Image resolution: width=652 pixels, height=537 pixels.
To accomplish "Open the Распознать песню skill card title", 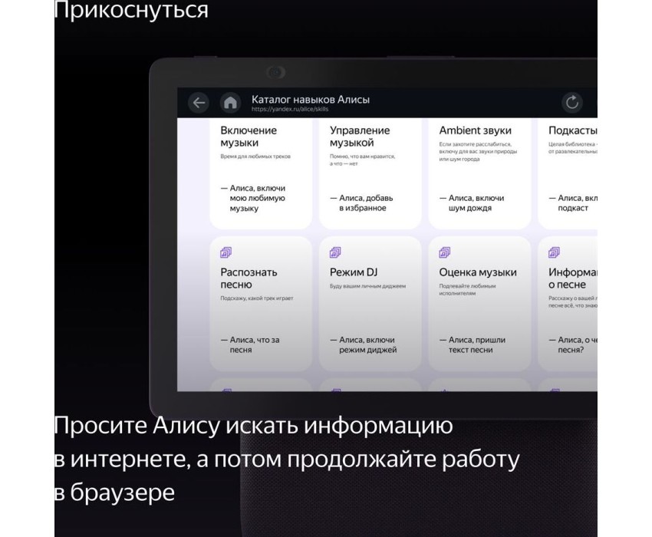I will click(249, 278).
